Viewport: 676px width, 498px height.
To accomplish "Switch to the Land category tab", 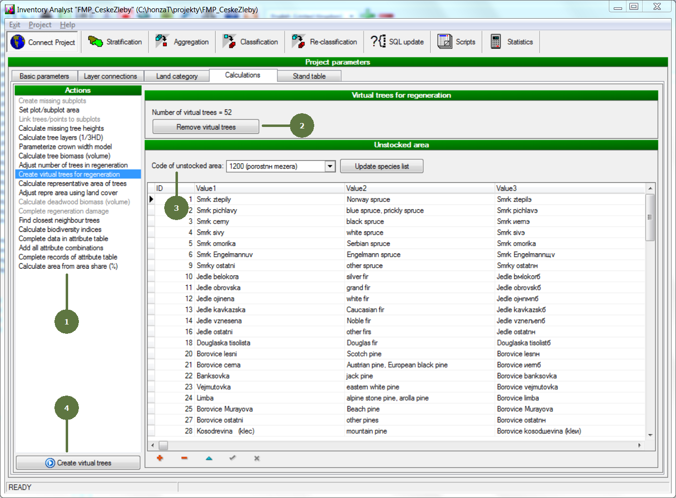I will coord(177,76).
